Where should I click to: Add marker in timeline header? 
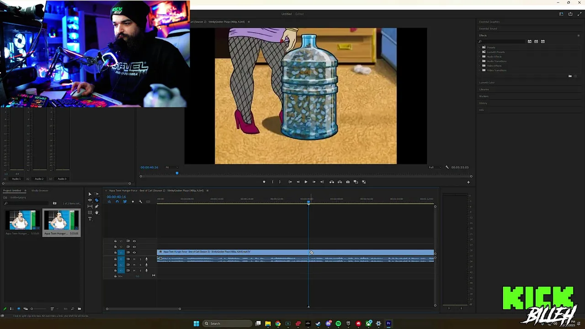(x=133, y=202)
